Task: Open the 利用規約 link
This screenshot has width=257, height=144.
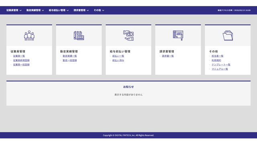Action: coord(216,60)
